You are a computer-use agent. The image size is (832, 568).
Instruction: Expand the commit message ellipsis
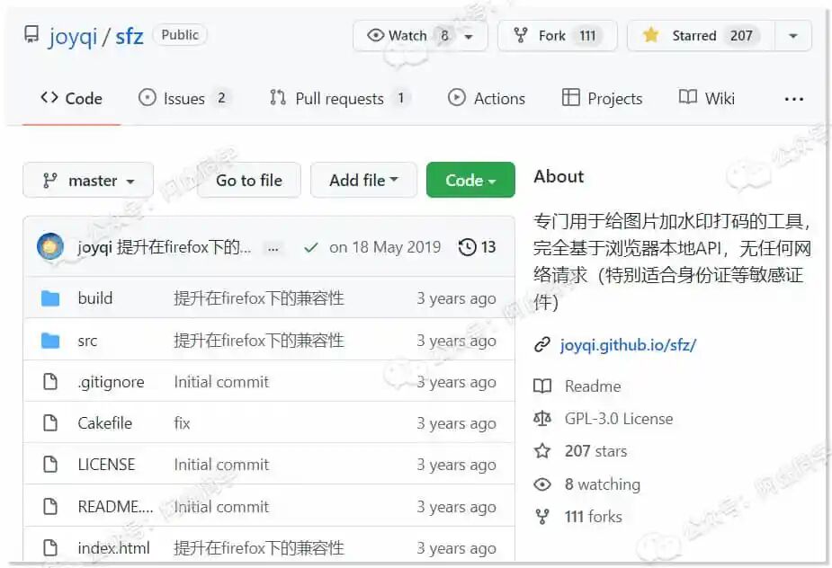(x=273, y=248)
